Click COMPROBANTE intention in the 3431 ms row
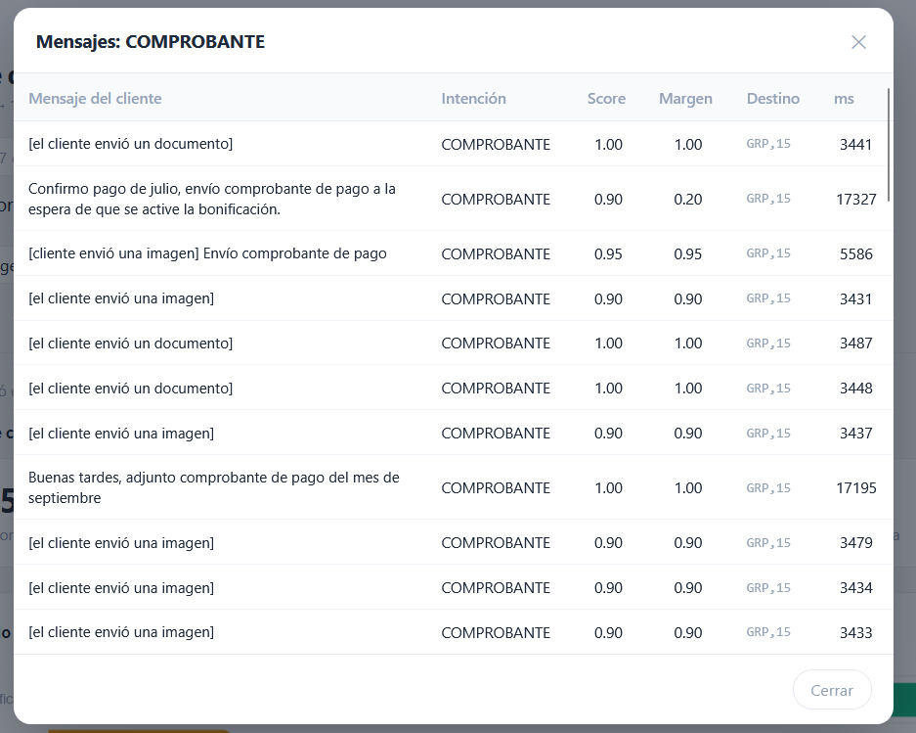This screenshot has height=733, width=916. [x=496, y=298]
